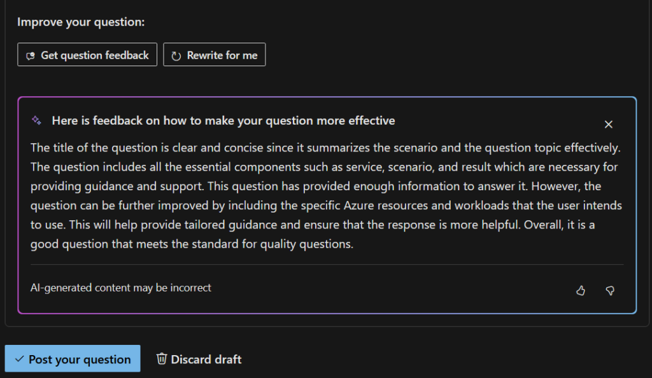The image size is (652, 378).
Task: Select the Get question feedback option
Action: [x=87, y=54]
